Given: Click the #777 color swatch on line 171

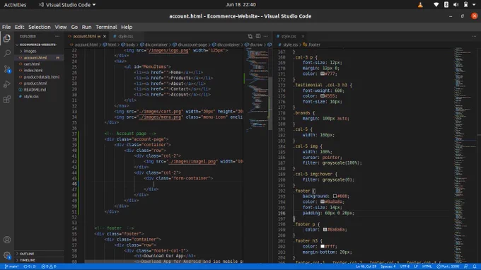Looking at the screenshot, I should [x=323, y=74].
